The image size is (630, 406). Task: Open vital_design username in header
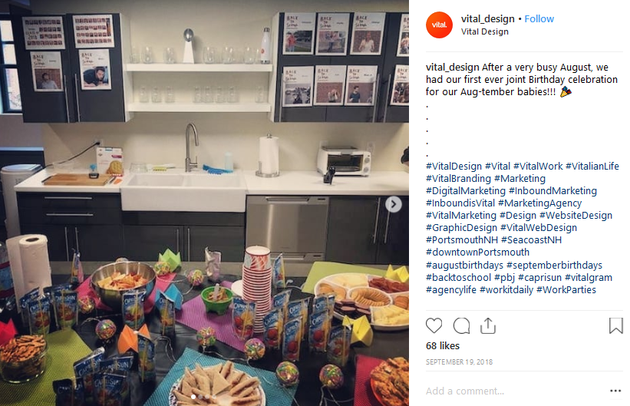488,19
